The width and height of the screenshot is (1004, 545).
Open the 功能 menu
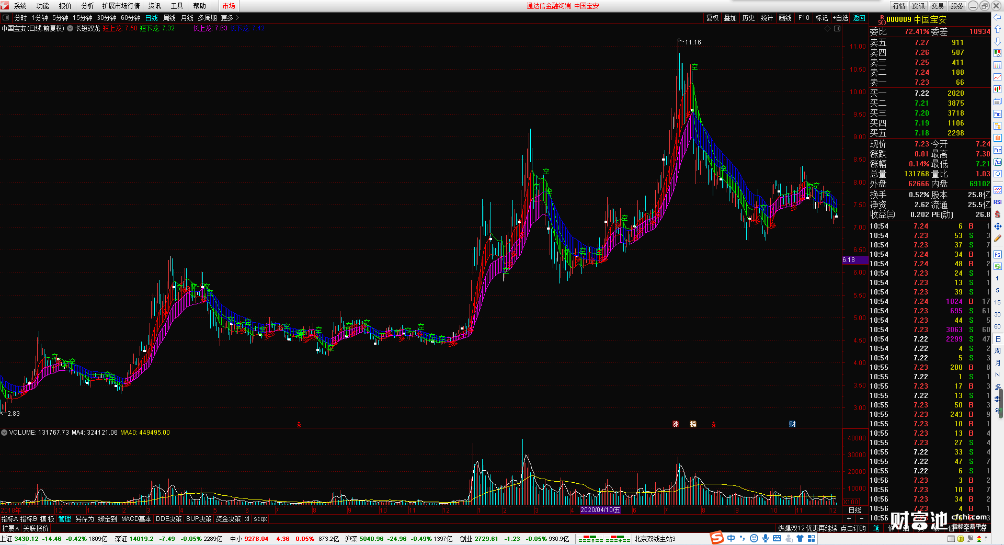[43, 6]
